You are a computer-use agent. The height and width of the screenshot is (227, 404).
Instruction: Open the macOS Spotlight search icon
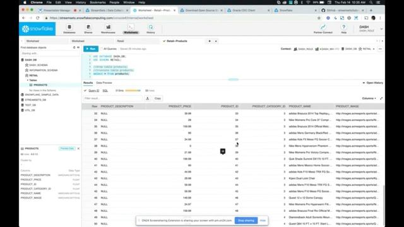point(371,3)
